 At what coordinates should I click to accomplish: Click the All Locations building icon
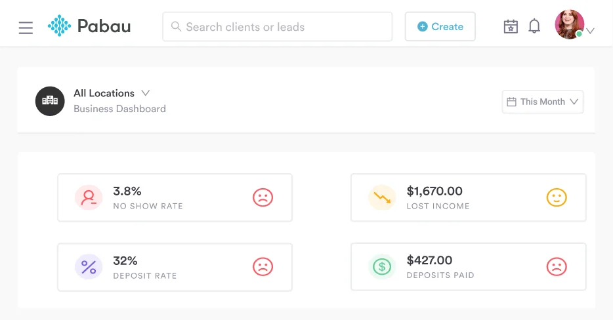tap(50, 101)
